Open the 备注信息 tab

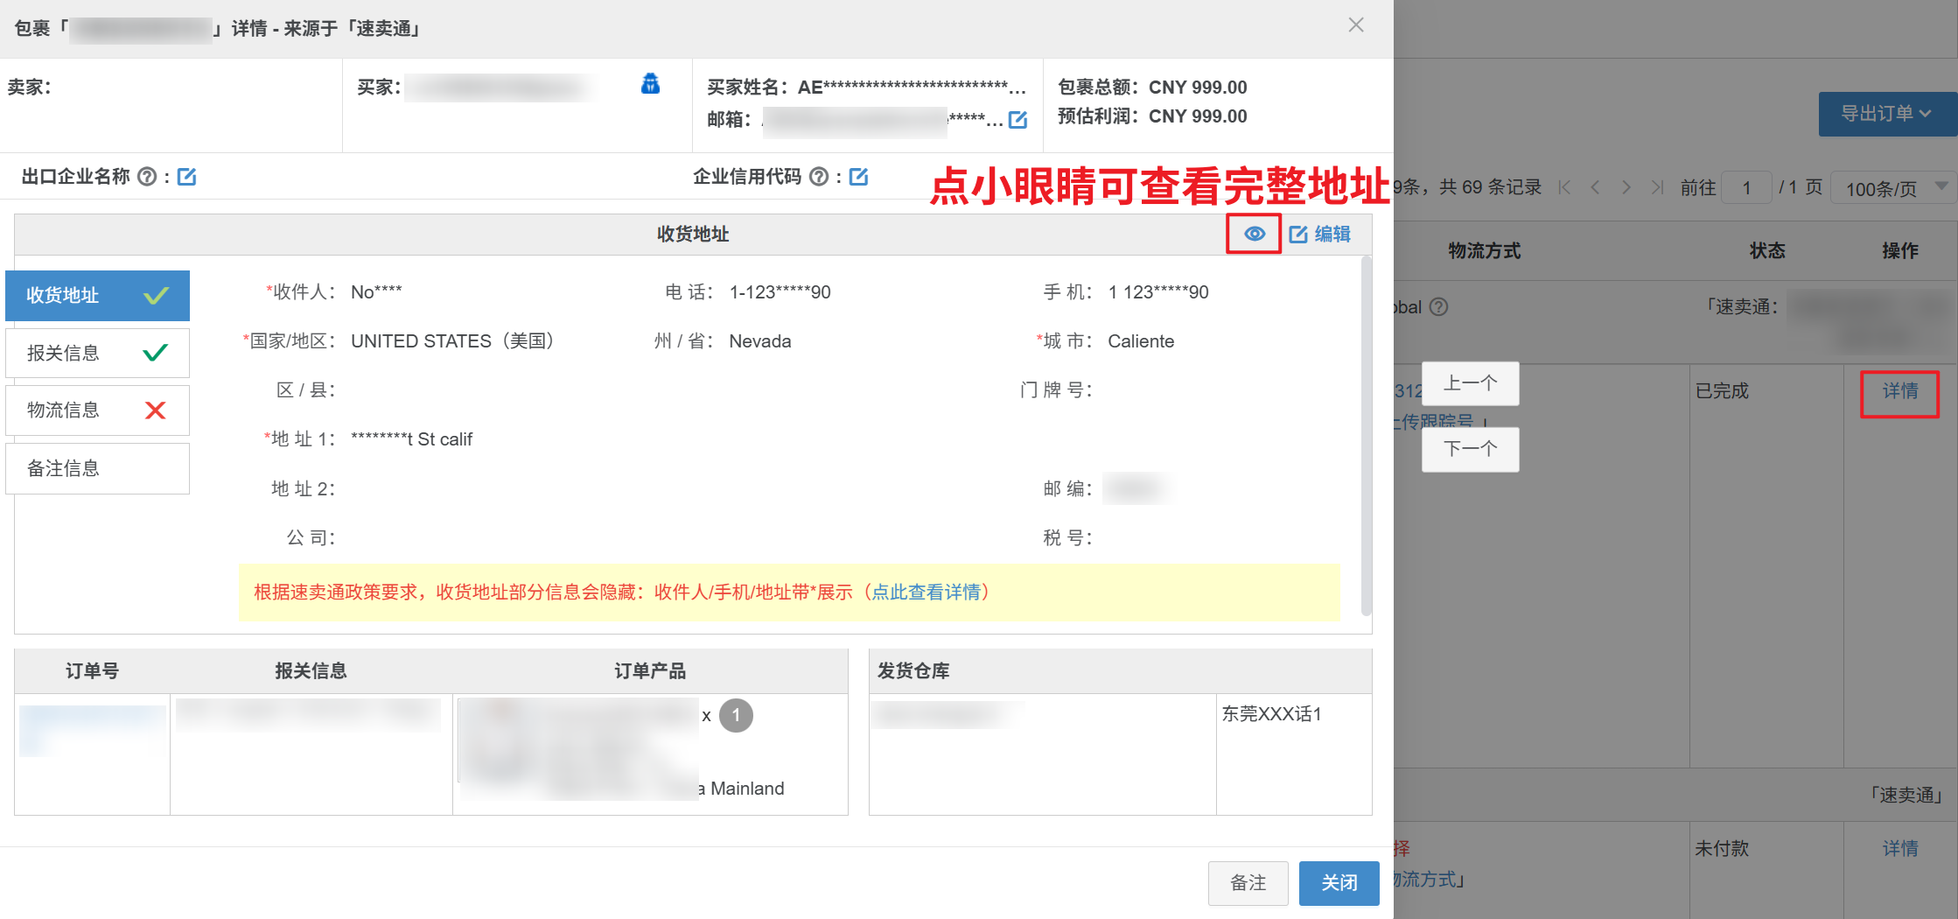pos(97,469)
